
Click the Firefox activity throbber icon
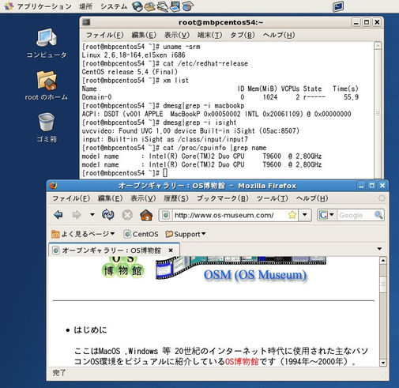point(382,198)
